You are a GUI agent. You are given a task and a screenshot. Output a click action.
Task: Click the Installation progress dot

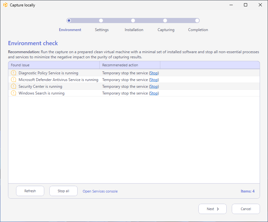[133, 21]
